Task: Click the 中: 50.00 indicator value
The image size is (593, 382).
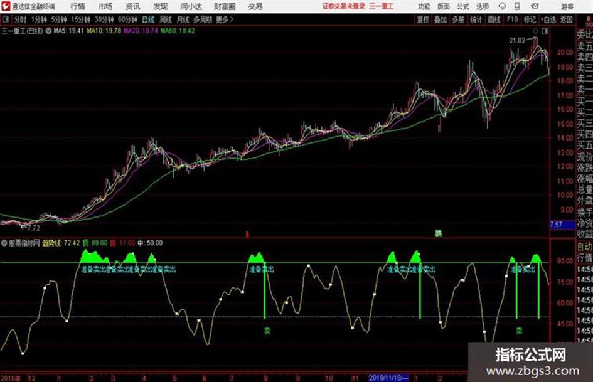Action: (x=150, y=243)
